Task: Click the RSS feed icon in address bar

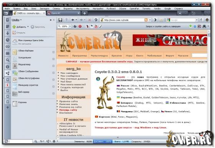Action: click(146, 20)
